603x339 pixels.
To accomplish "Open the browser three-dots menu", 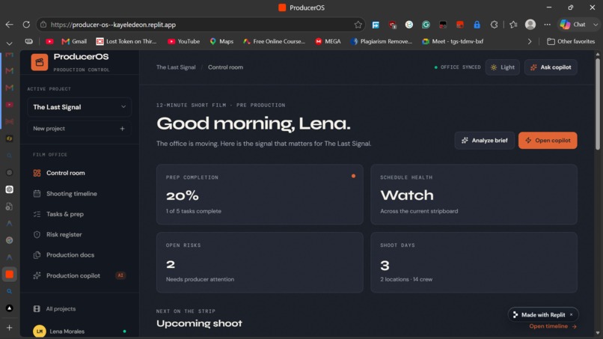I will click(547, 25).
